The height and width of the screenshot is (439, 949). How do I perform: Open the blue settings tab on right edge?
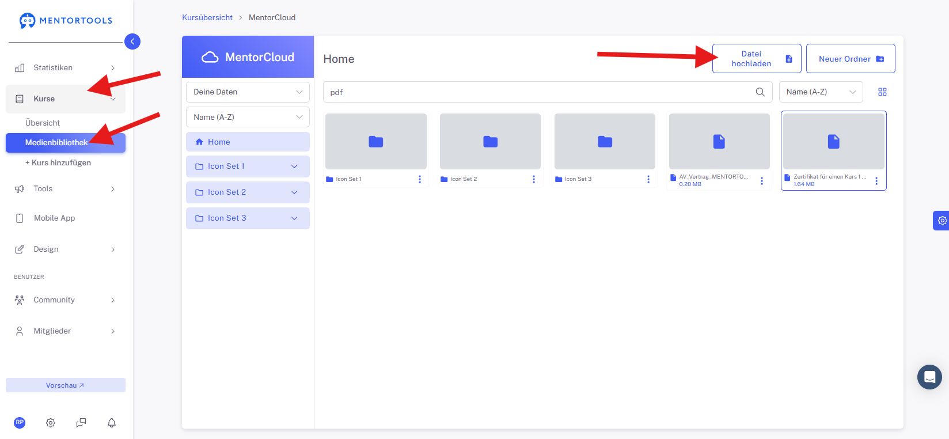941,221
